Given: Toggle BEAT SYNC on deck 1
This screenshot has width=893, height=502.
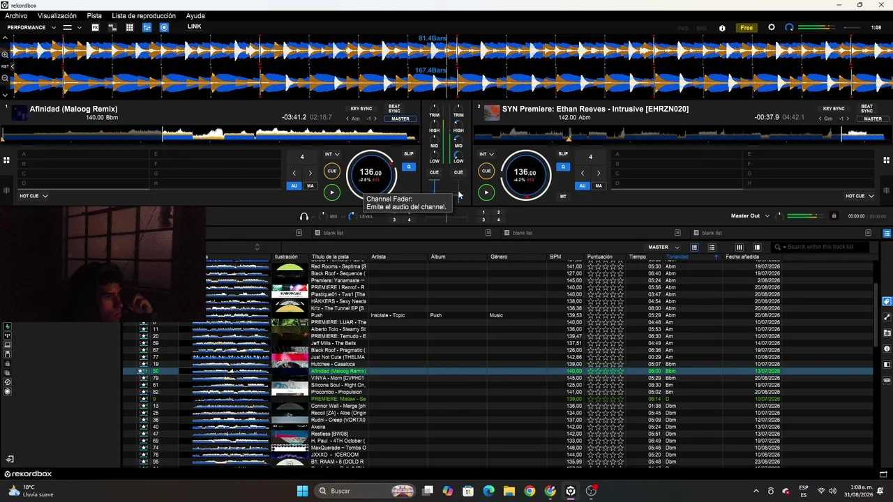Looking at the screenshot, I should tap(394, 109).
